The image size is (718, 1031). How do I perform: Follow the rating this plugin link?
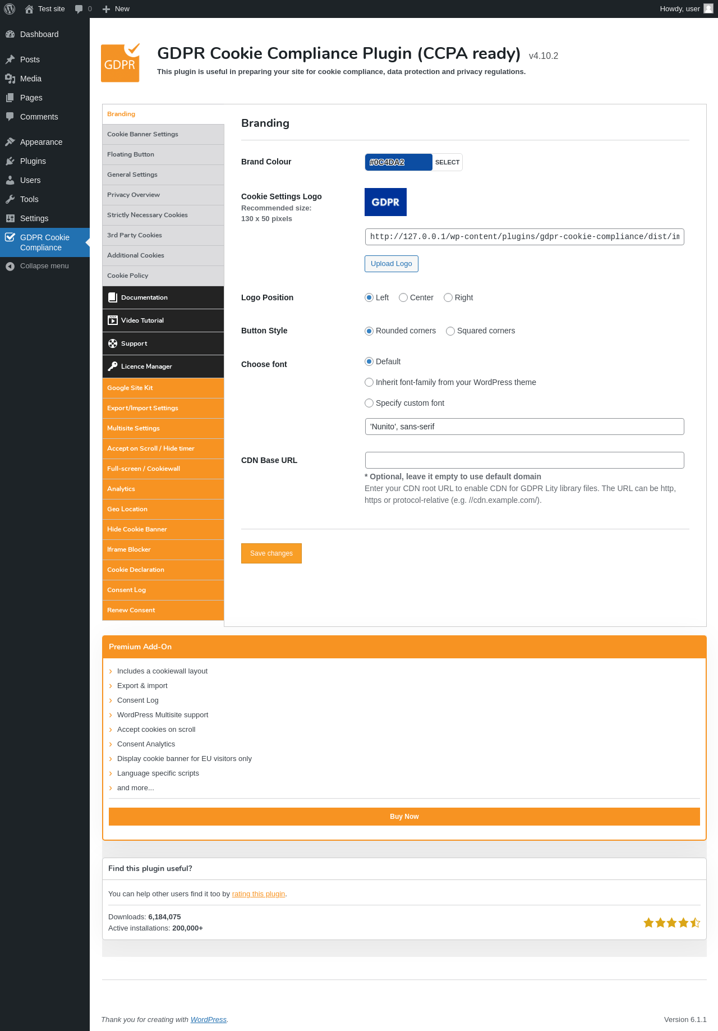(259, 894)
